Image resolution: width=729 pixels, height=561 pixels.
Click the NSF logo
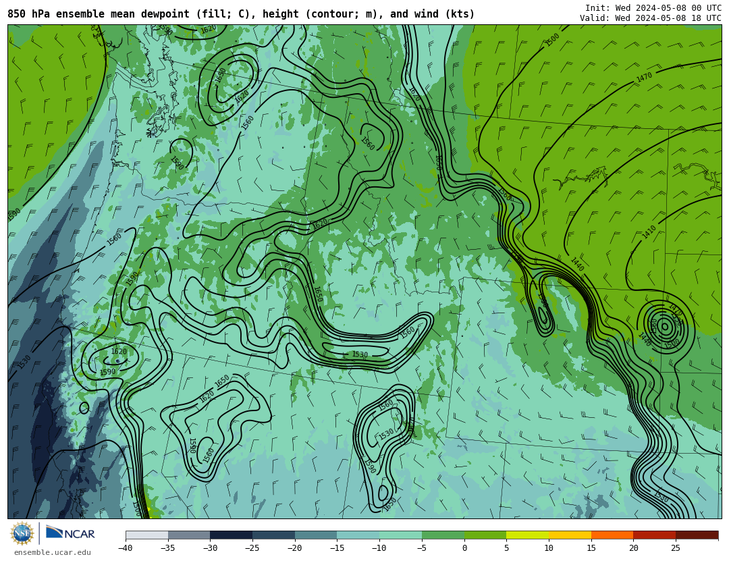tap(22, 533)
